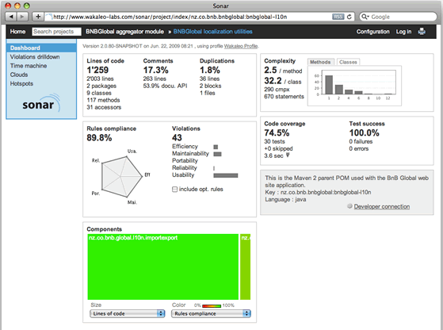Open BNBGlobal aggregator module breadcrumb
This screenshot has height=330, width=443.
[x=124, y=32]
